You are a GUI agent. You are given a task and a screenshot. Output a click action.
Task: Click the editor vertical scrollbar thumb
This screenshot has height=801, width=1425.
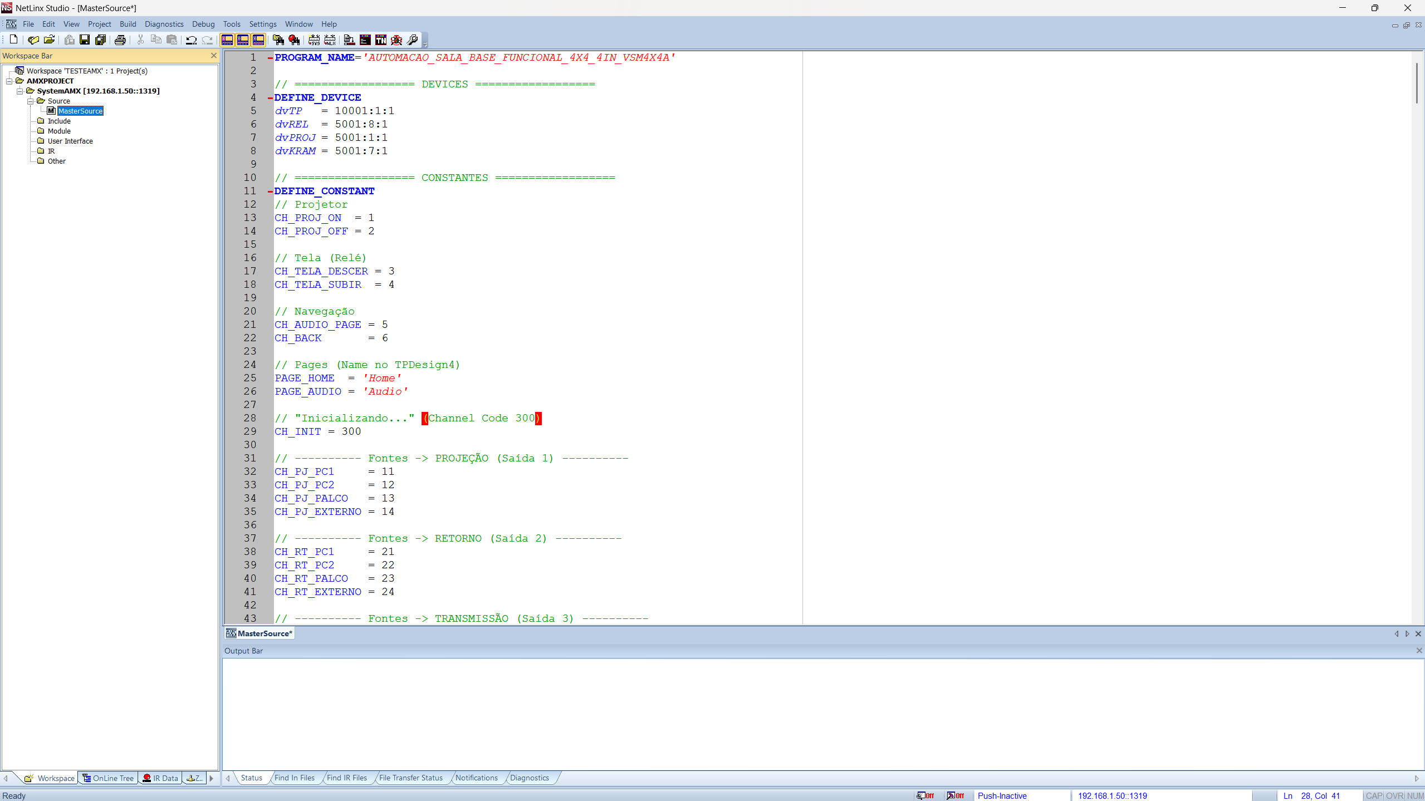(1417, 83)
